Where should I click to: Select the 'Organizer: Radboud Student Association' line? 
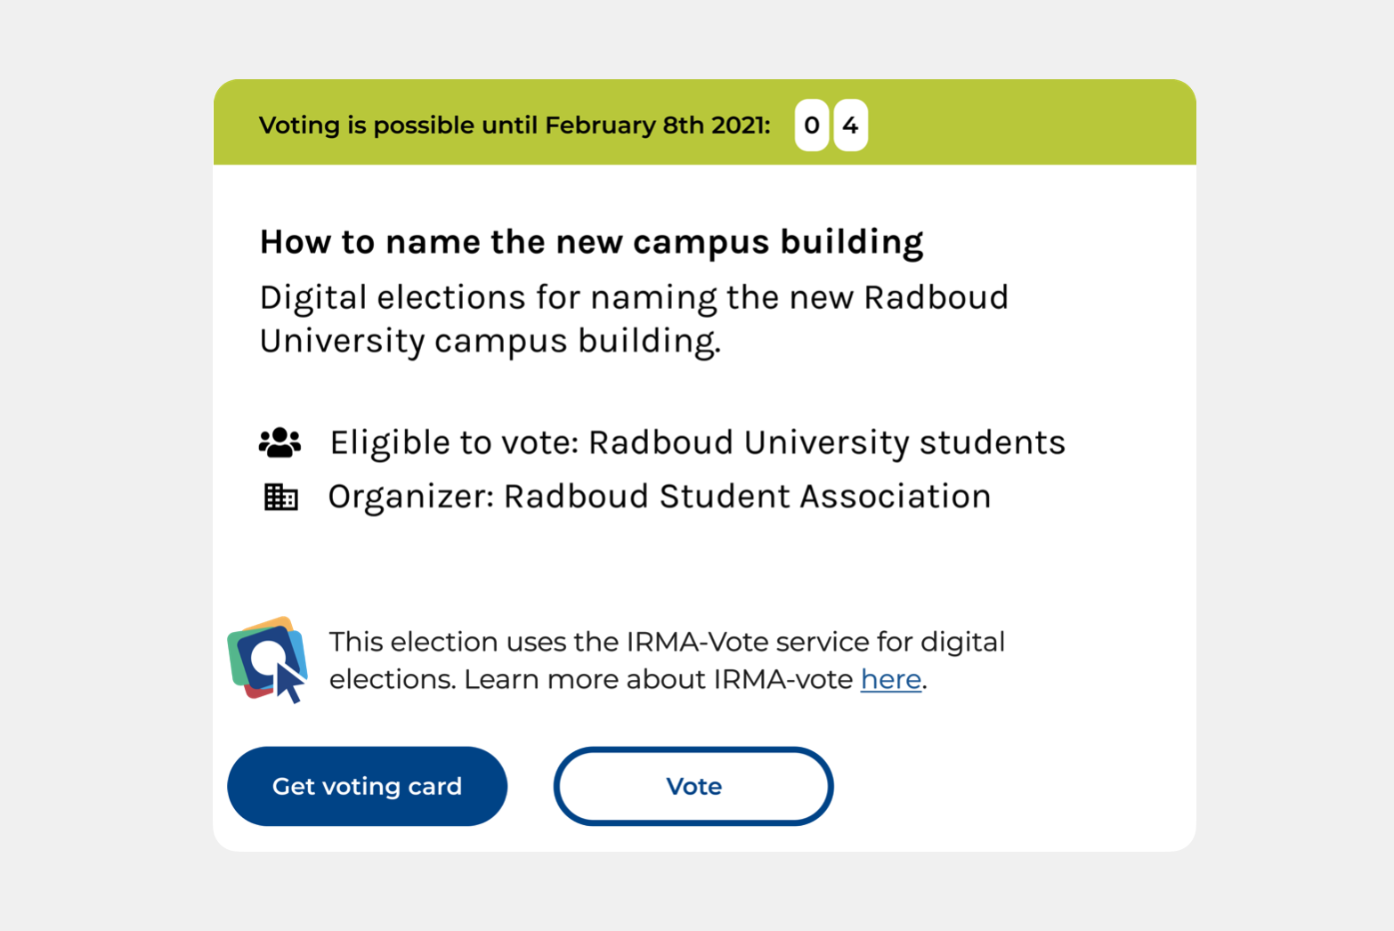(x=659, y=497)
